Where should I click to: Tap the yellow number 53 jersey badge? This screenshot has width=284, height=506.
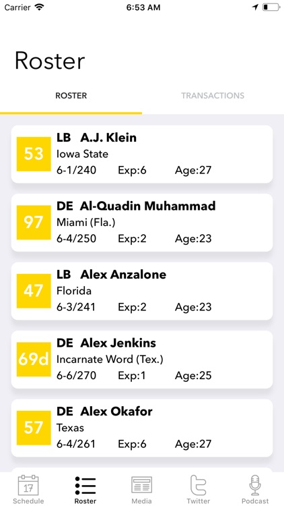(34, 154)
